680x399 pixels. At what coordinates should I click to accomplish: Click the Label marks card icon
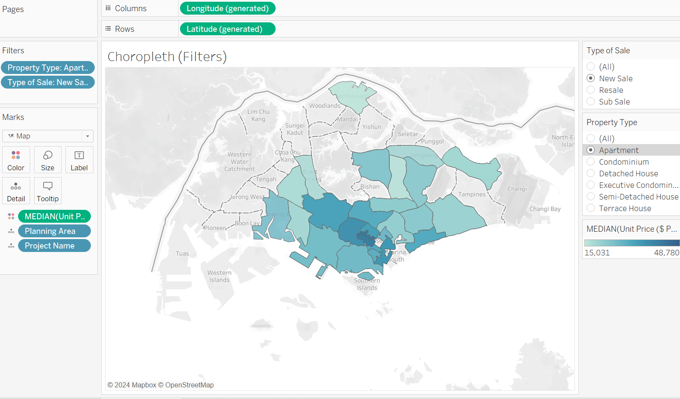coord(79,160)
